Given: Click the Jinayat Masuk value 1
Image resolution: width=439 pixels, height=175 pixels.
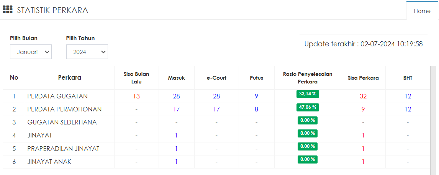Looking at the screenshot, I should 176,135.
